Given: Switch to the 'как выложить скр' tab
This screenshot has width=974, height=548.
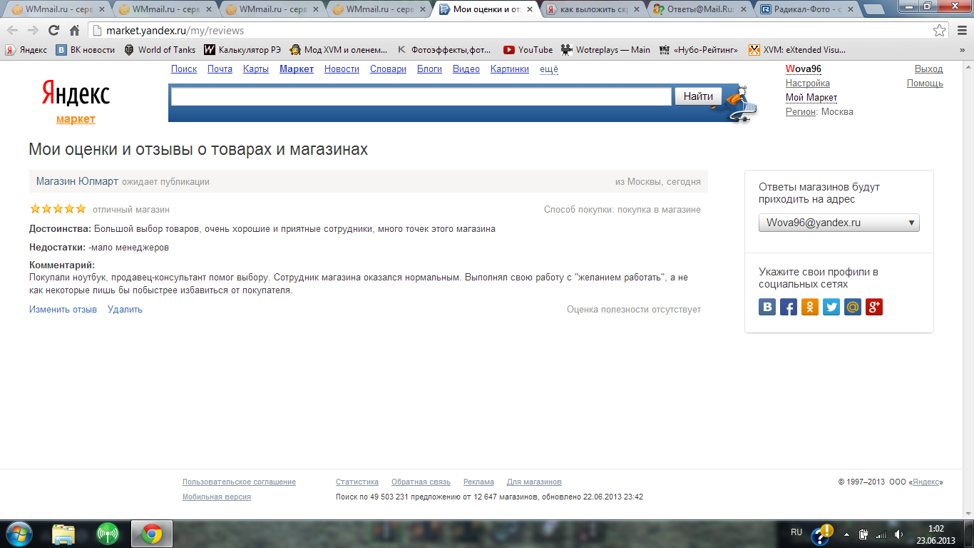Looking at the screenshot, I should (x=594, y=9).
